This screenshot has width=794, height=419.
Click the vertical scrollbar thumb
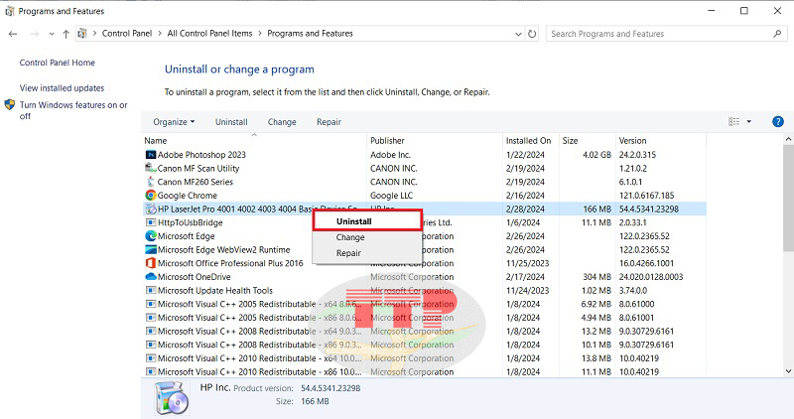(788, 198)
